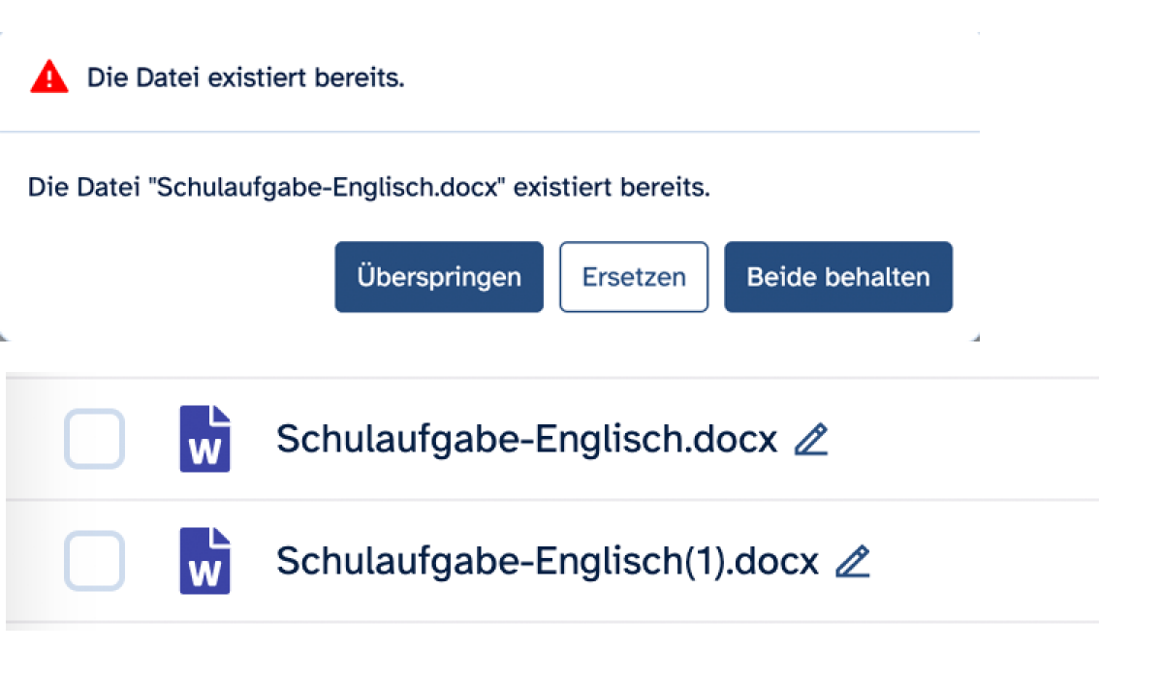Choose Ersetzen to replace the file
The height and width of the screenshot is (683, 1163).
click(x=634, y=277)
